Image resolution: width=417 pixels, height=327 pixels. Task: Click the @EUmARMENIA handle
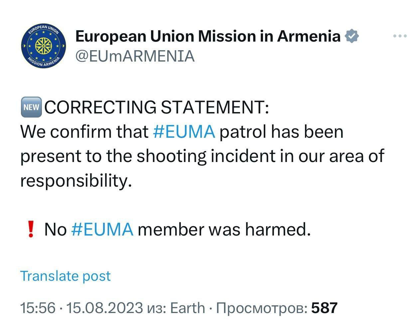(135, 56)
